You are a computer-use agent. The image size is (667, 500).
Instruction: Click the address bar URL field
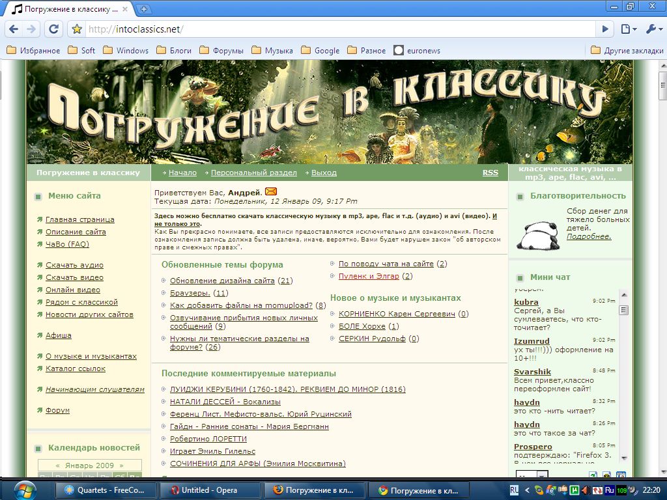tap(340, 29)
